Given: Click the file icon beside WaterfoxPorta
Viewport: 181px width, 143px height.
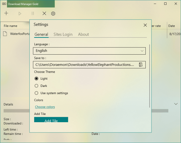Looking at the screenshot, I should [x=5, y=34].
